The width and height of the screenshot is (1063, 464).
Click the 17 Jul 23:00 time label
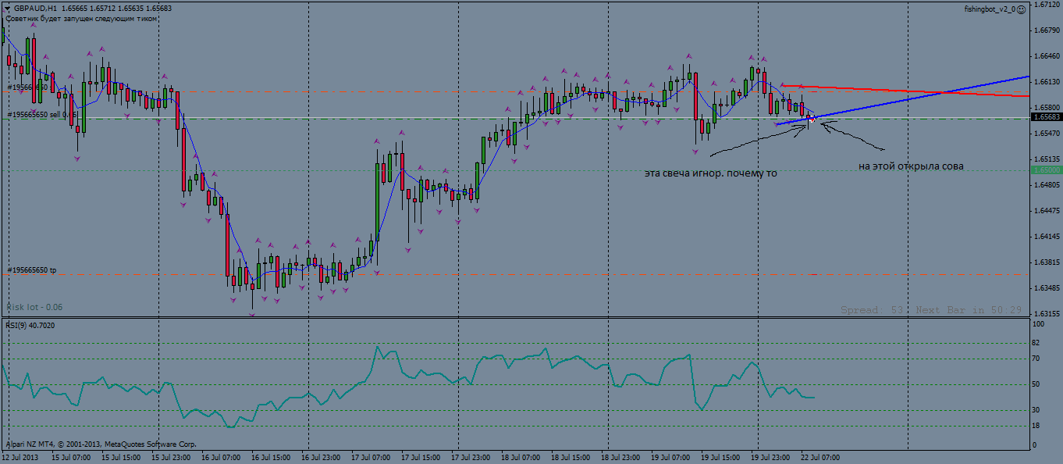(x=470, y=457)
